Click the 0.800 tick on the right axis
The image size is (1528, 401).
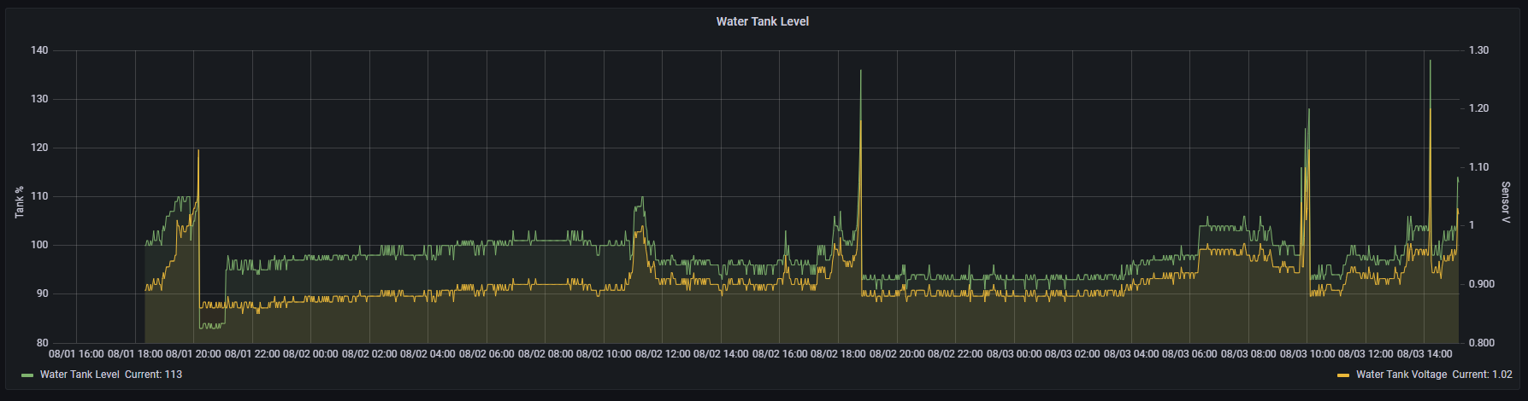point(1481,343)
